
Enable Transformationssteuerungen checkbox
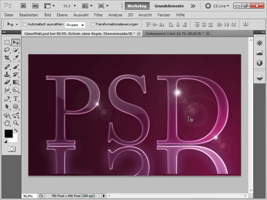point(92,24)
